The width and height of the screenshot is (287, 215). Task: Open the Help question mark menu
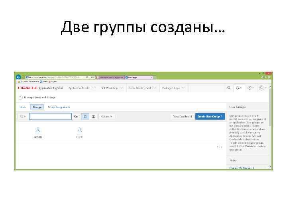[251, 88]
